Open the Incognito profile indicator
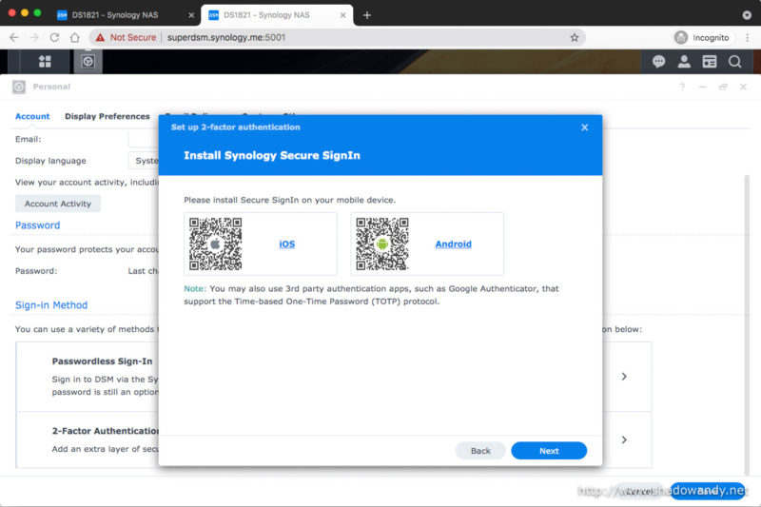Image resolution: width=761 pixels, height=507 pixels. coord(702,37)
